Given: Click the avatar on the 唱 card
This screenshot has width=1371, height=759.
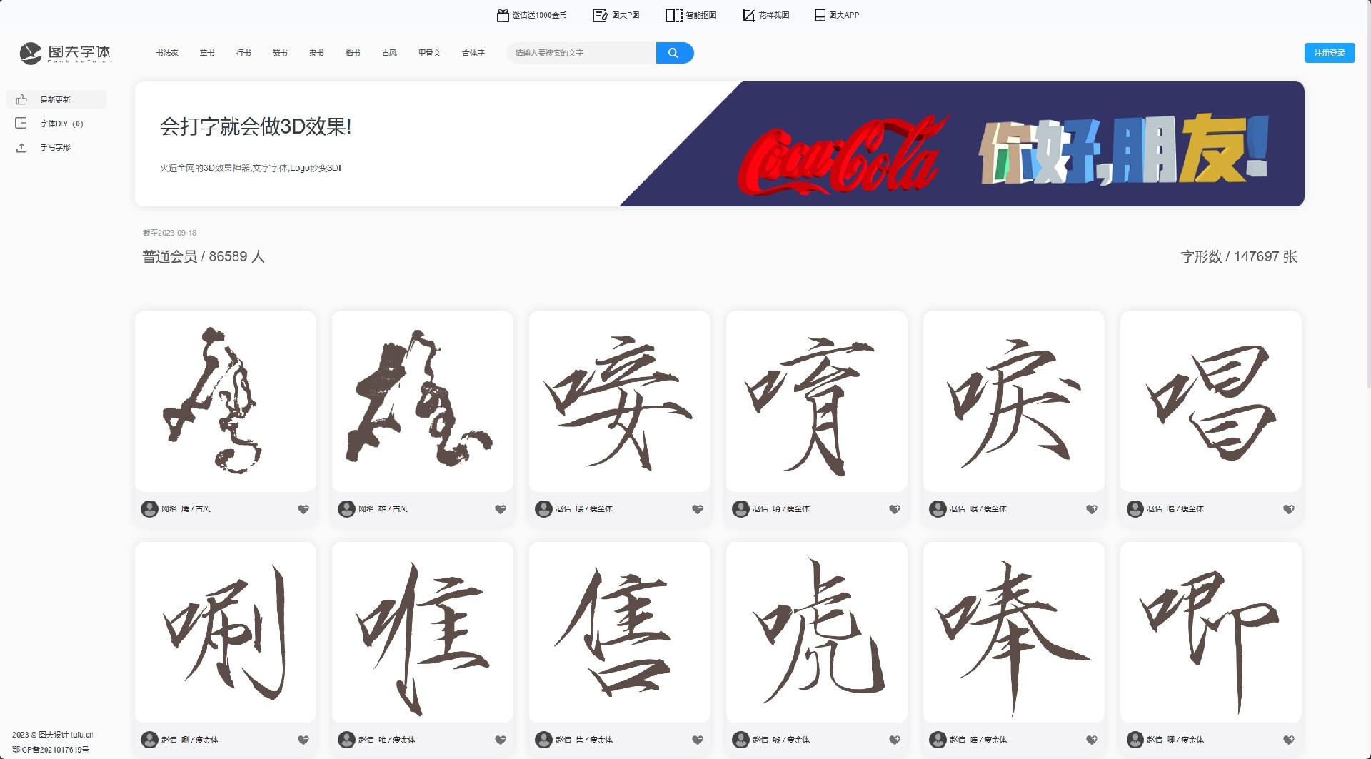Looking at the screenshot, I should (1135, 508).
